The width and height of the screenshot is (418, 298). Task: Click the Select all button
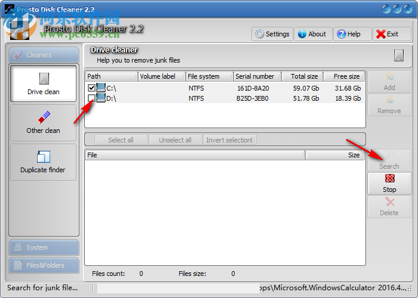[x=121, y=140]
